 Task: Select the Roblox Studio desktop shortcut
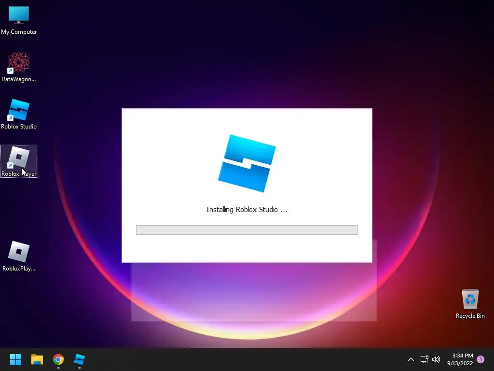click(19, 114)
